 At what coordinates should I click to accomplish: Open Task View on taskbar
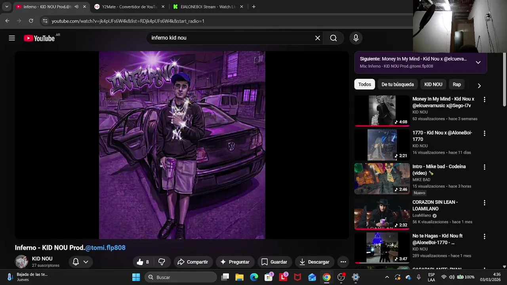pos(225,277)
